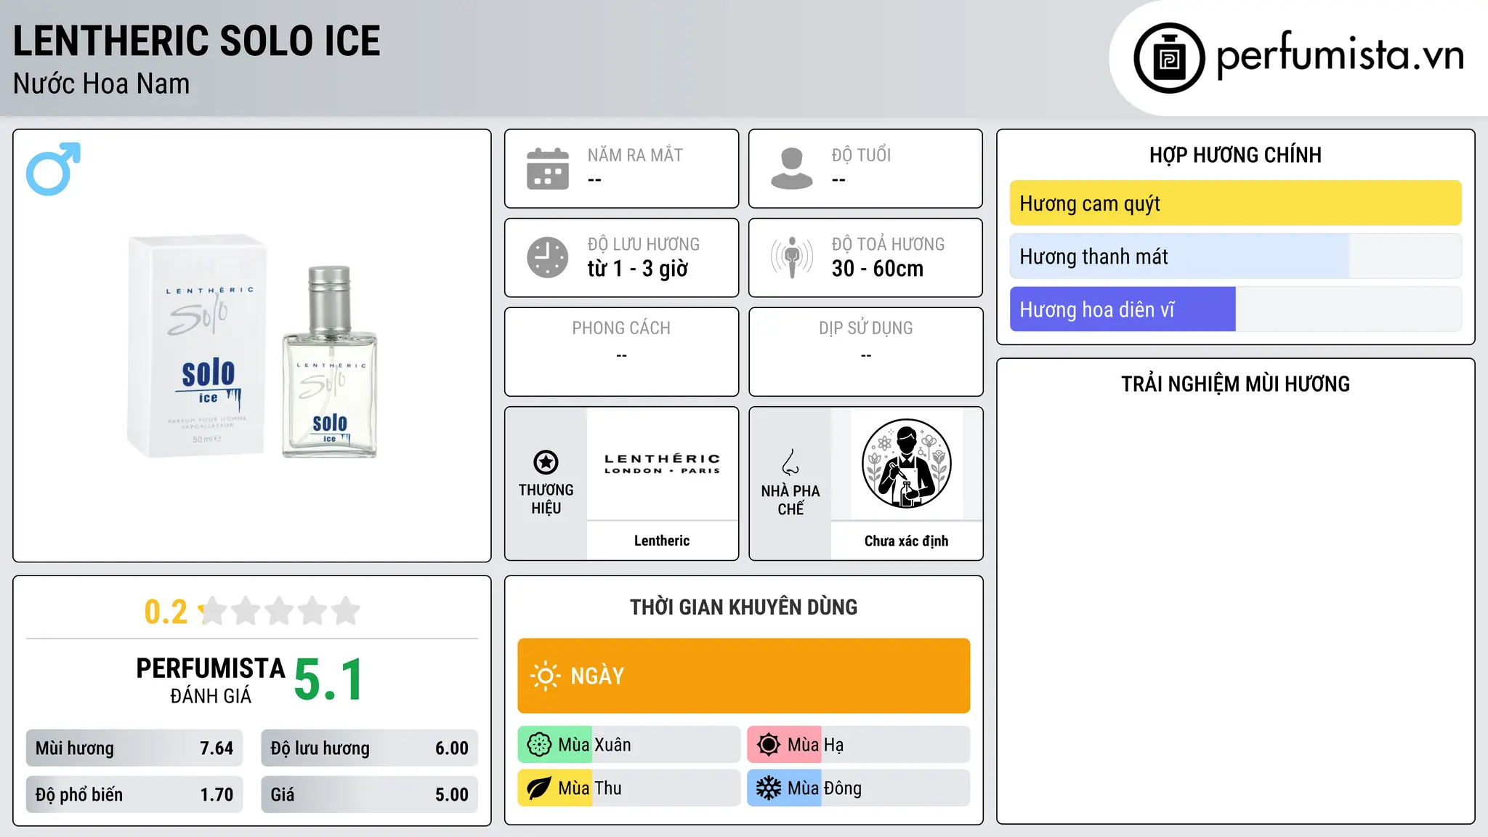Click the Lentheric London Paris brand logo

(662, 464)
